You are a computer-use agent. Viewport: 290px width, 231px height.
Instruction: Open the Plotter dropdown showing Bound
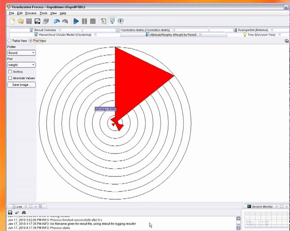pyautogui.click(x=21, y=53)
